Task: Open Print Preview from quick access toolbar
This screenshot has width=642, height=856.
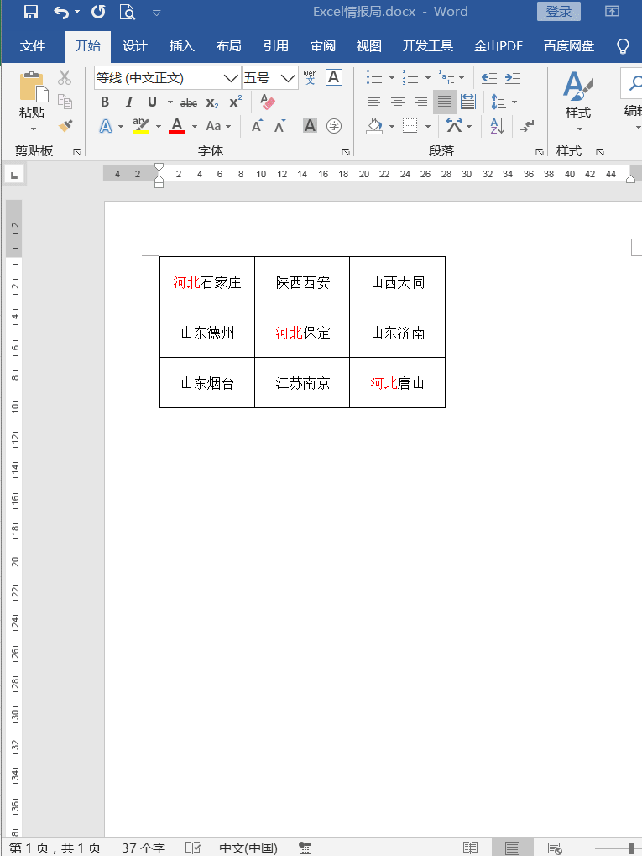Action: click(127, 12)
